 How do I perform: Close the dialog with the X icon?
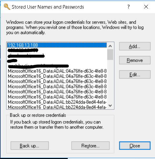(x=146, y=7)
